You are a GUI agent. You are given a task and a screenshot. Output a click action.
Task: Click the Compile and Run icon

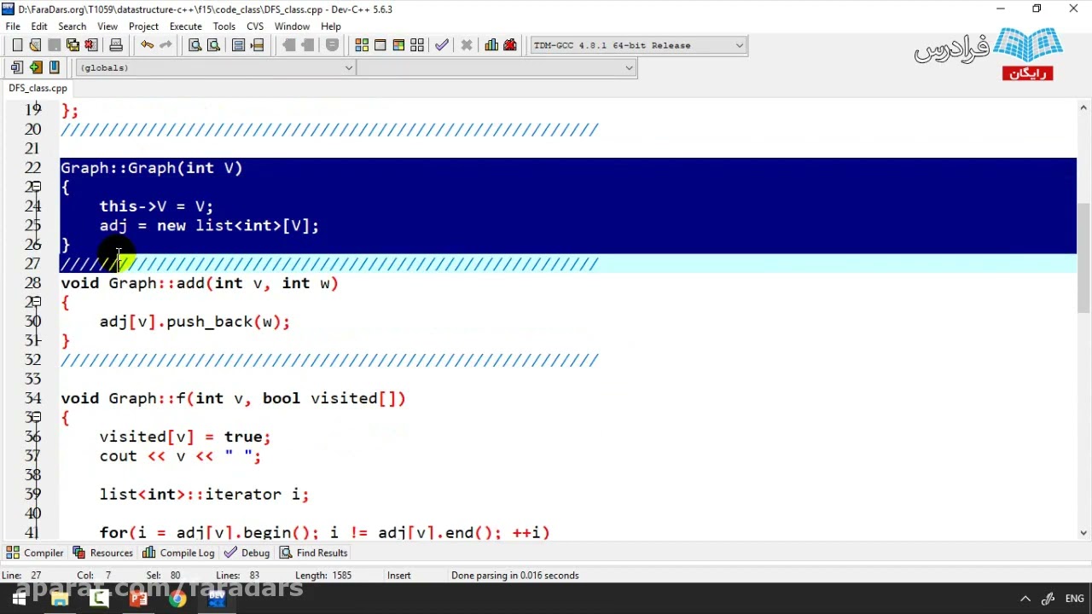click(398, 45)
